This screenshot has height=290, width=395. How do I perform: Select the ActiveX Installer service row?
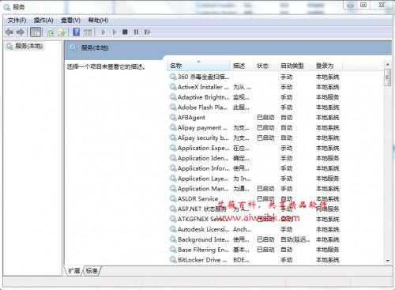[x=254, y=87]
